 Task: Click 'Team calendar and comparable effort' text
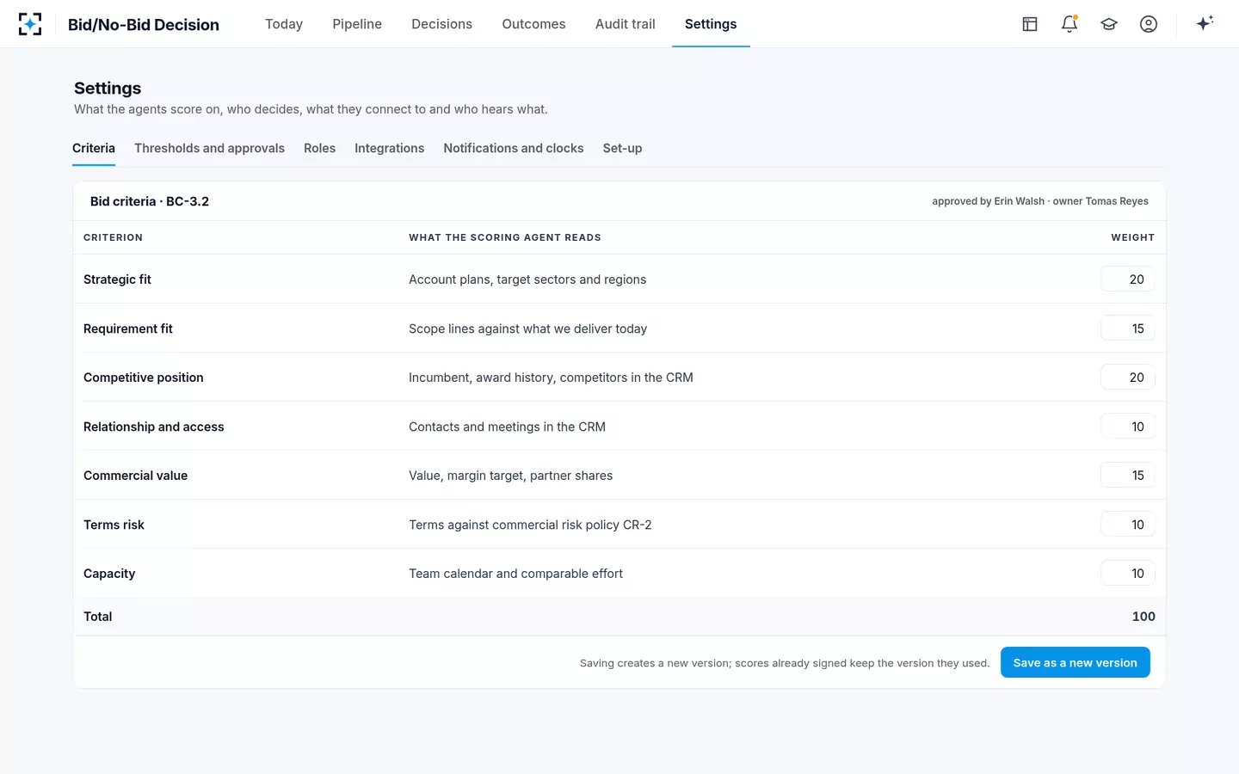[515, 574]
